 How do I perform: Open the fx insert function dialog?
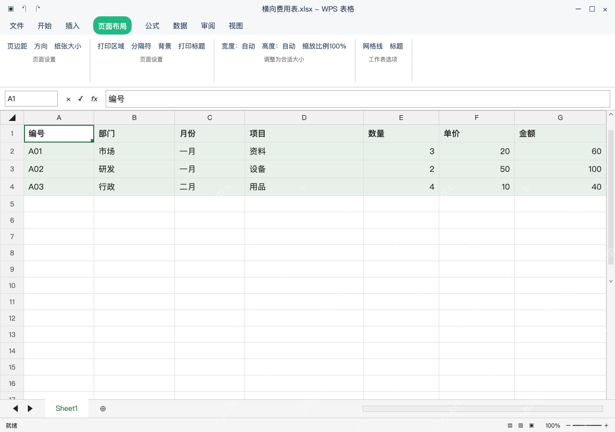pyautogui.click(x=94, y=99)
